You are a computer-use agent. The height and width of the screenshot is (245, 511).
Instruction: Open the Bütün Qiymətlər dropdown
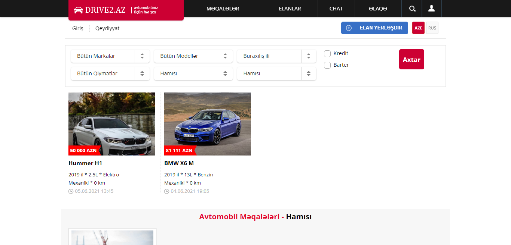(110, 73)
